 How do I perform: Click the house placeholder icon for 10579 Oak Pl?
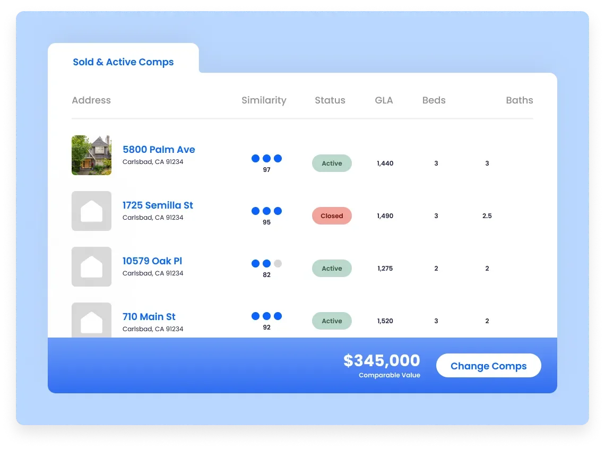91,266
